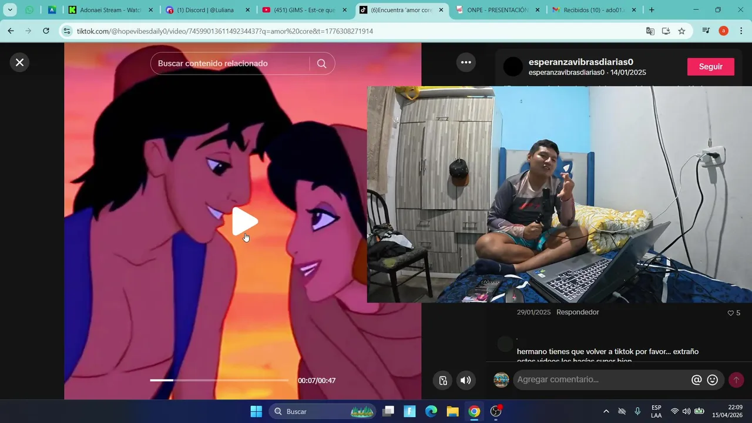Open esperanzavibrasdiarias0 profile name
This screenshot has height=423, width=752.
(x=581, y=62)
